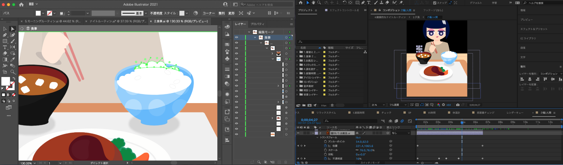
Task: Open the ナイトルーティン.ai document tab
Action: (117, 21)
